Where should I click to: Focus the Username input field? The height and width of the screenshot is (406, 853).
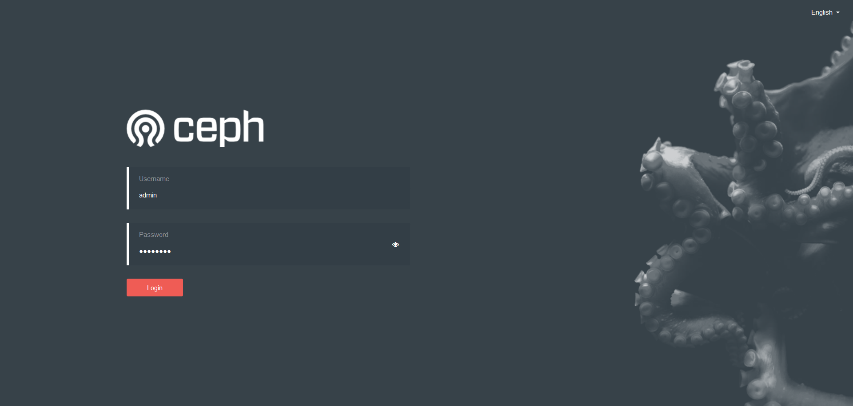[x=268, y=188]
